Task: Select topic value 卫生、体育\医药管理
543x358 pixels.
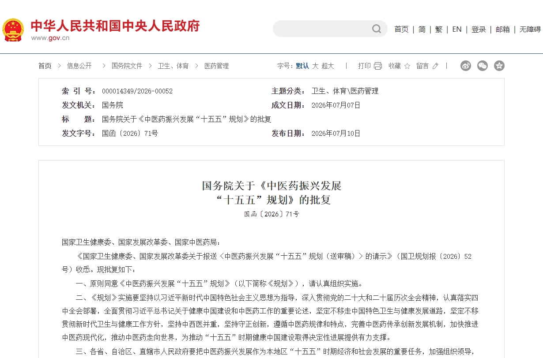Action: [345, 91]
